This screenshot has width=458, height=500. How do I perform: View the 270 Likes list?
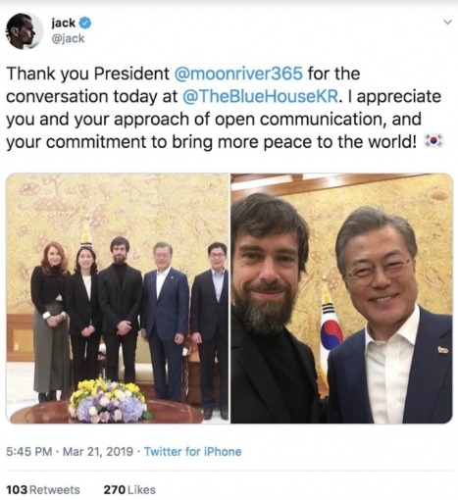point(129,489)
